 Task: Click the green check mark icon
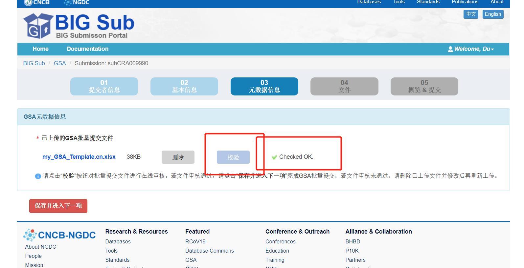pos(274,157)
